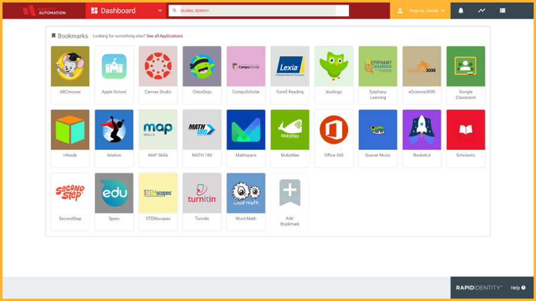
Task: Open the ABCmouse bookmark
Action: (70, 75)
